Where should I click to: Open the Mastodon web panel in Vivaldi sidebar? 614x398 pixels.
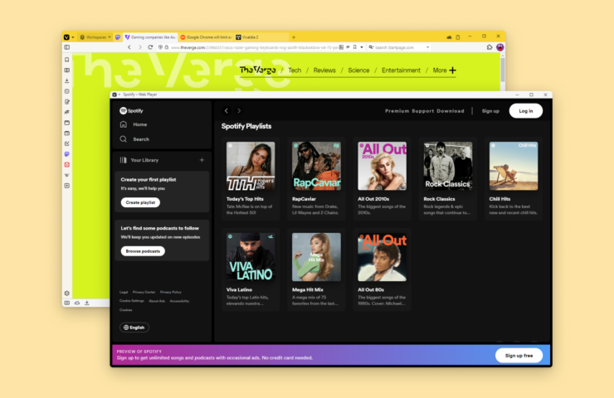point(67,154)
